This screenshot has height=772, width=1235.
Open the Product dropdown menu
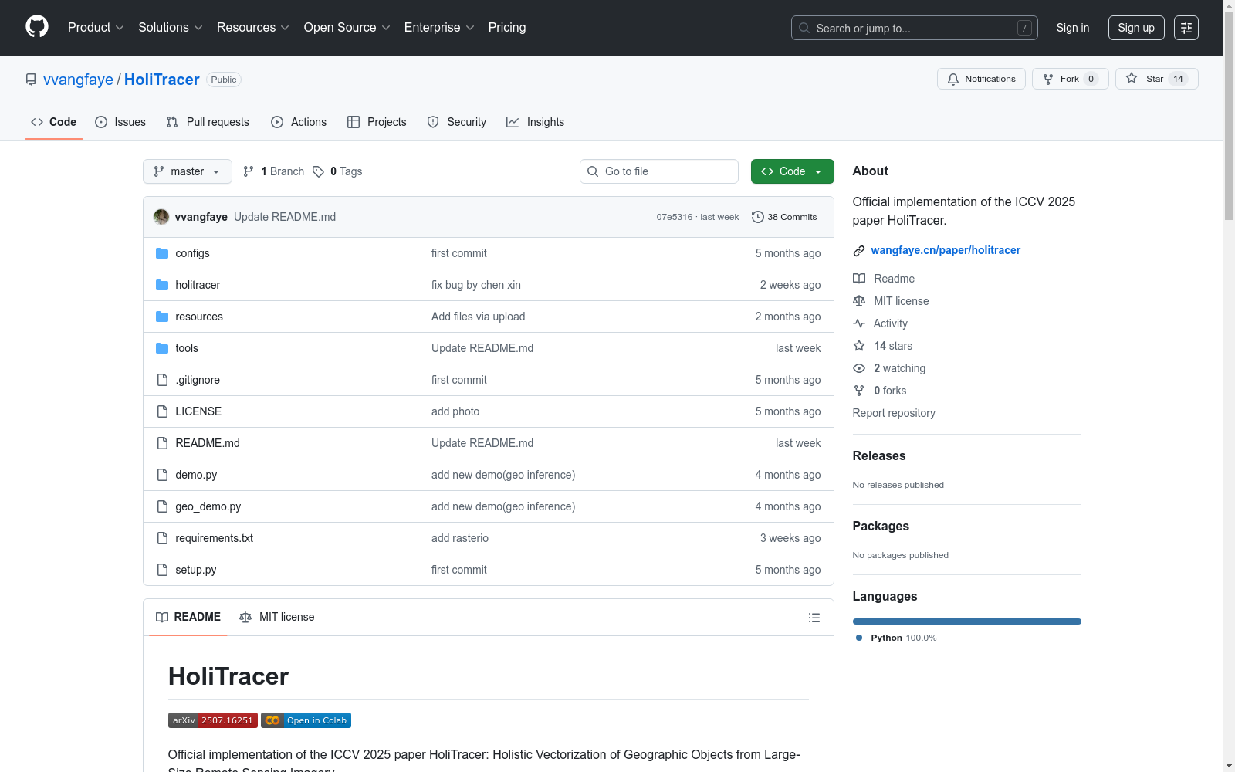coord(96,28)
